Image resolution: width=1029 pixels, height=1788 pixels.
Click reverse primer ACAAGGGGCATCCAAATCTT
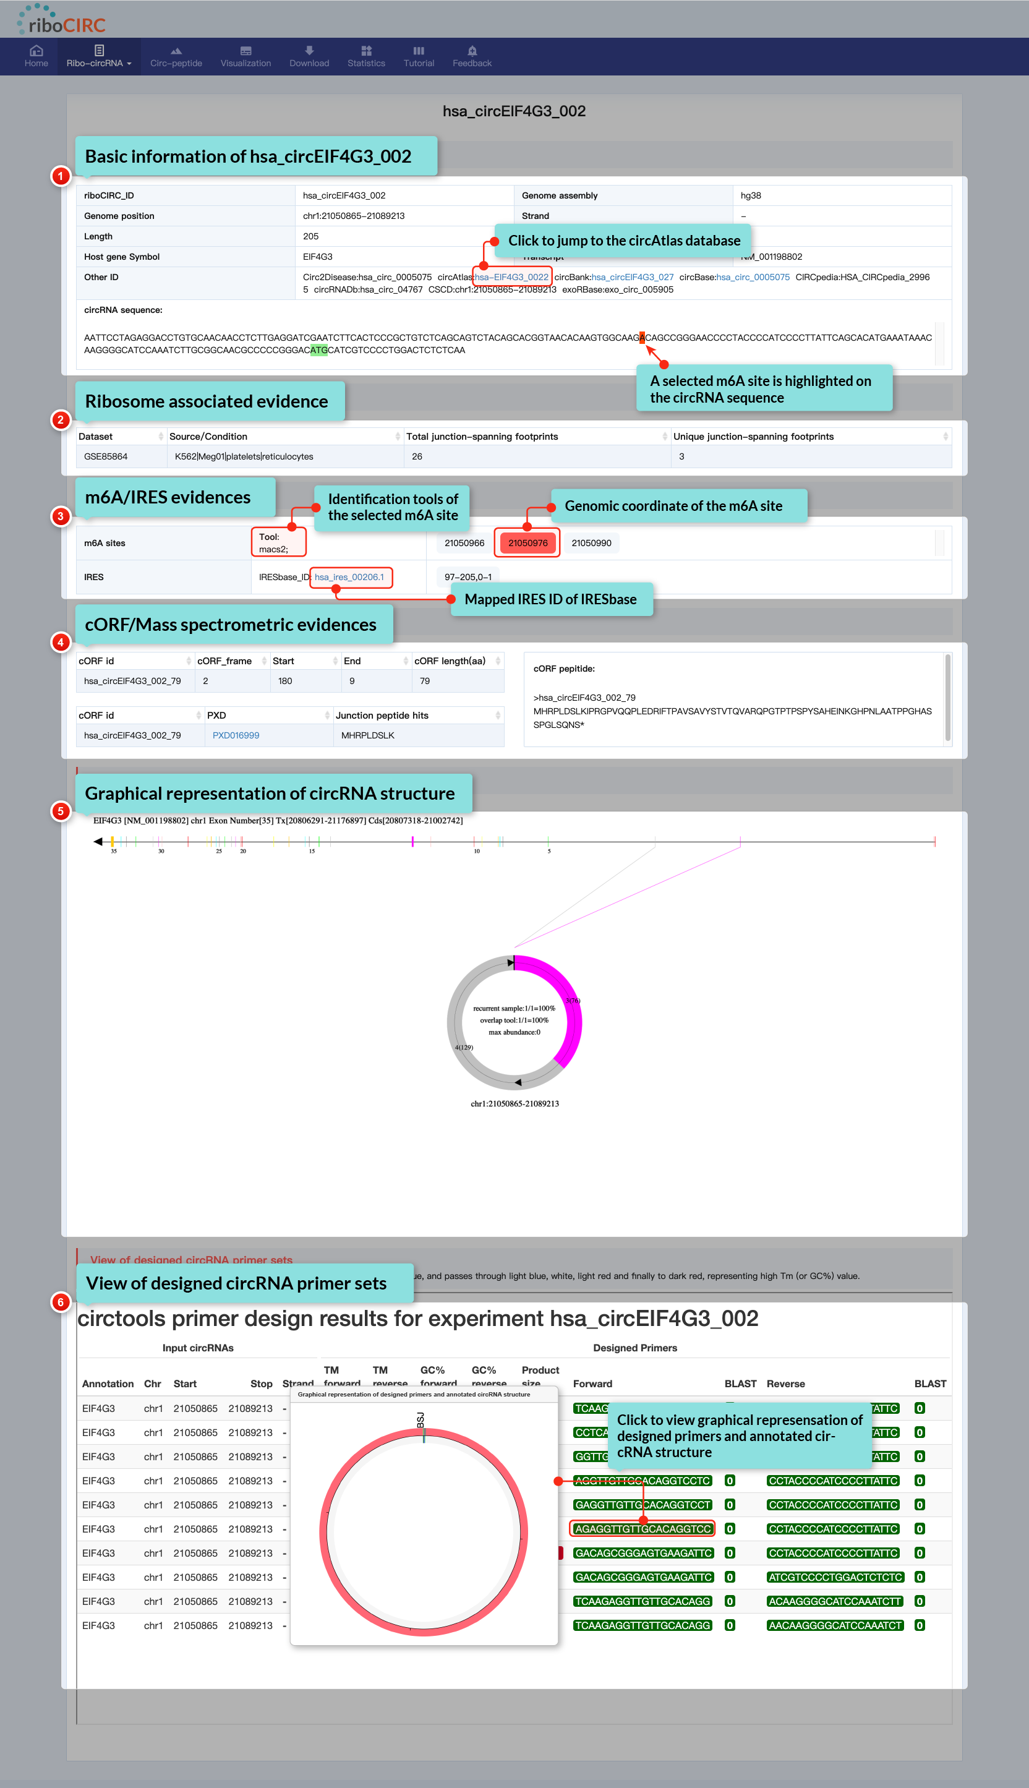(835, 1601)
